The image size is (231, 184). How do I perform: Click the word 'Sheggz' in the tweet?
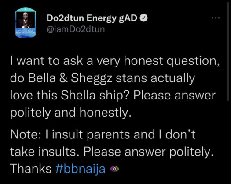pos(92,79)
